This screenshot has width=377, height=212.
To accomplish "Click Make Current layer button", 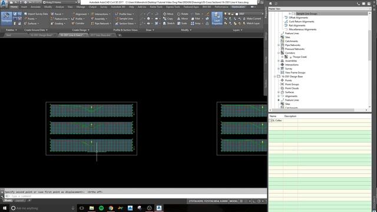I will [x=252, y=19].
